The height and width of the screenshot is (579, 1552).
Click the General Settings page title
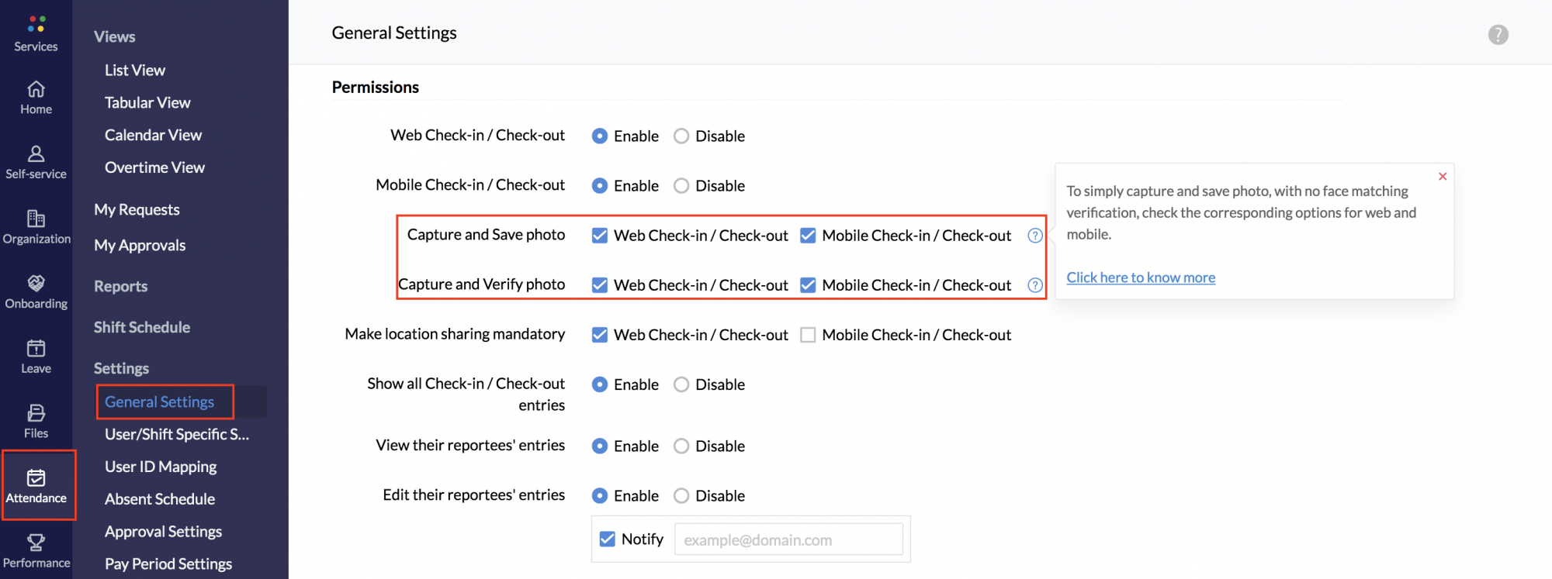coord(394,33)
